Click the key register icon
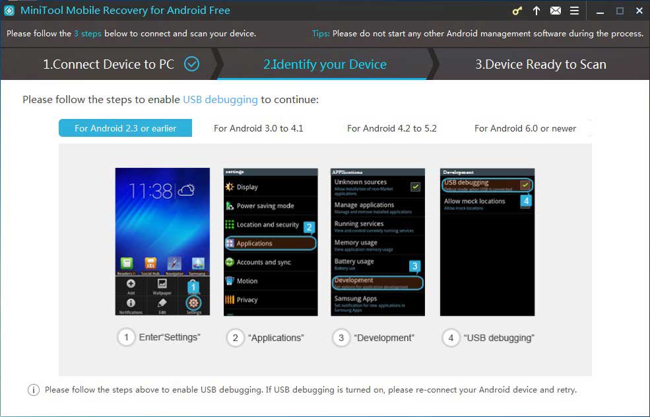This screenshot has height=417, width=650. 517,11
